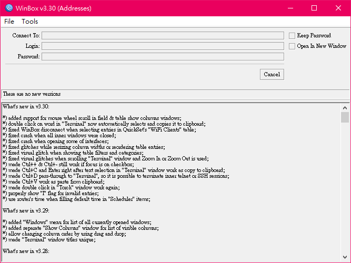The image size is (351, 263).
Task: Click the changelog scrollbar thumb
Action: pyautogui.click(x=345, y=117)
